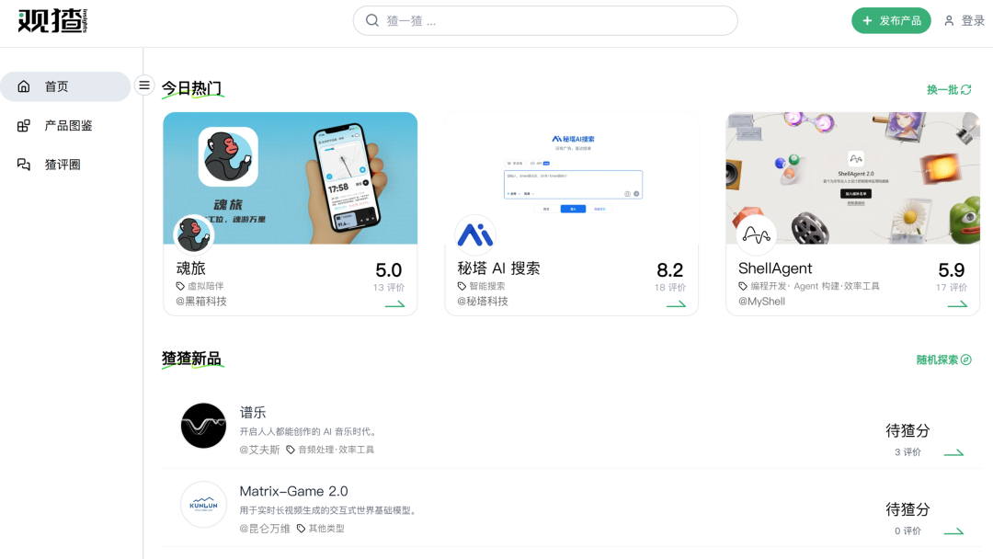Click the arrow on 秘塔 AI 搜索 card
This screenshot has width=993, height=559.
(x=676, y=304)
